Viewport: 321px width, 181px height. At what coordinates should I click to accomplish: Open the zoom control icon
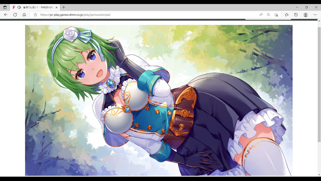(x=269, y=15)
